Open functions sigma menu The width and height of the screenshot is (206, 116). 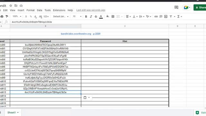coord(180,16)
